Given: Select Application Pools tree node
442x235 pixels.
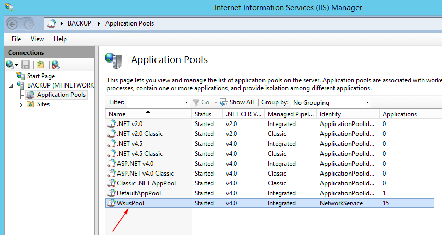Looking at the screenshot, I should (61, 95).
